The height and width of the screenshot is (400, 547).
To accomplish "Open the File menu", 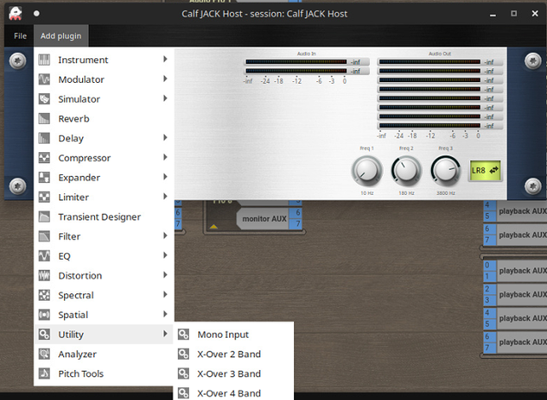I will pyautogui.click(x=20, y=36).
